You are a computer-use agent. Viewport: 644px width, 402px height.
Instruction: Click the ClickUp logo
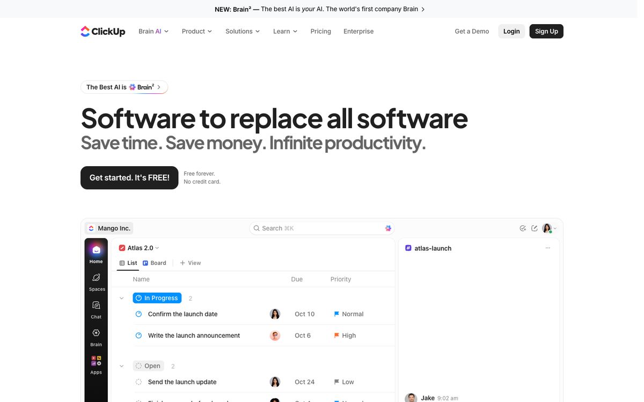(103, 31)
